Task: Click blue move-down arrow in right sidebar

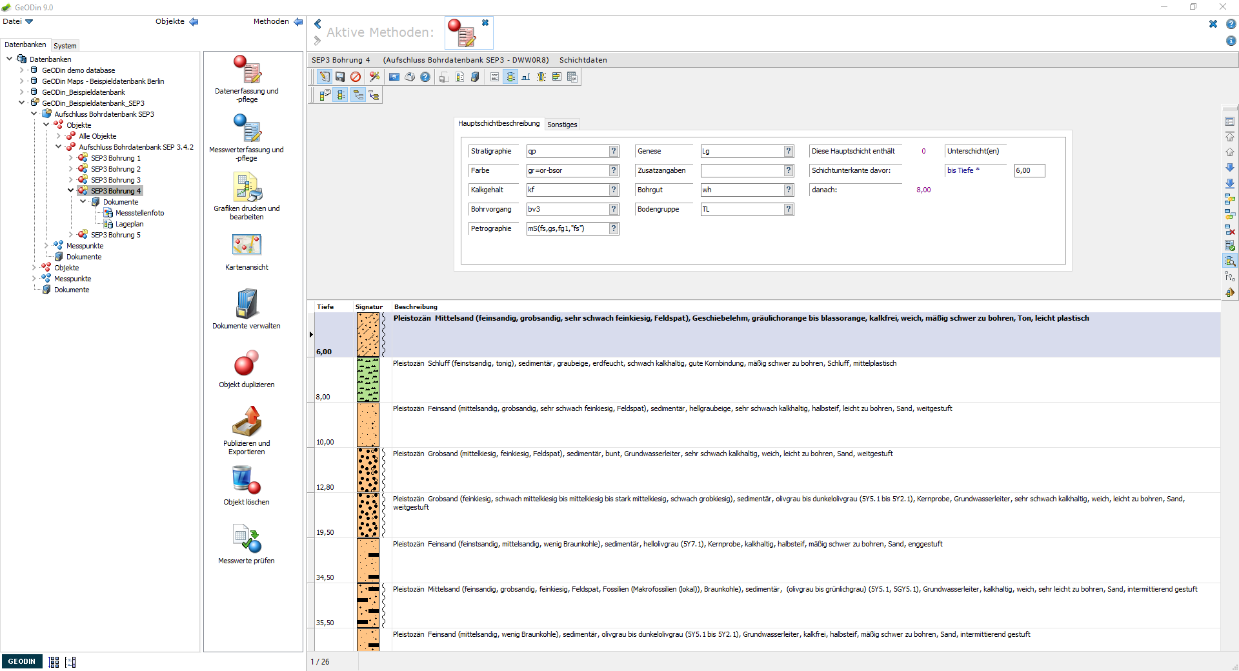Action: pyautogui.click(x=1230, y=168)
